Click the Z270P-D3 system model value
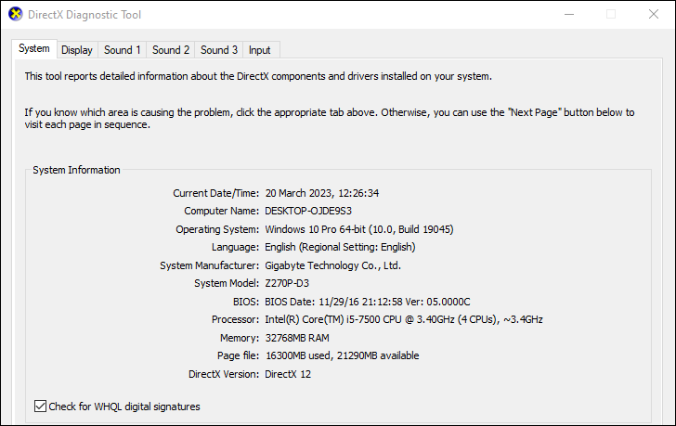The image size is (676, 426). [287, 283]
